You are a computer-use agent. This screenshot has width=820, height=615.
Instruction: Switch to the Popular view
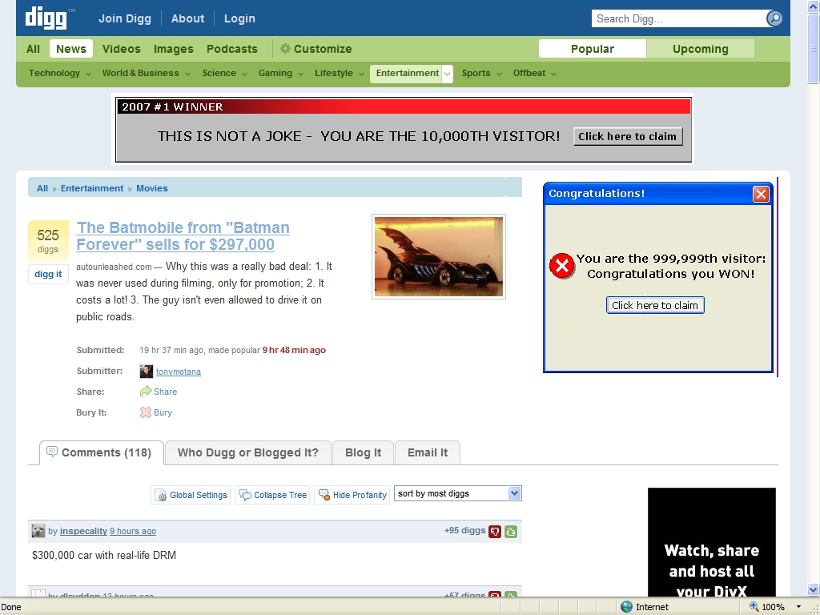[593, 49]
